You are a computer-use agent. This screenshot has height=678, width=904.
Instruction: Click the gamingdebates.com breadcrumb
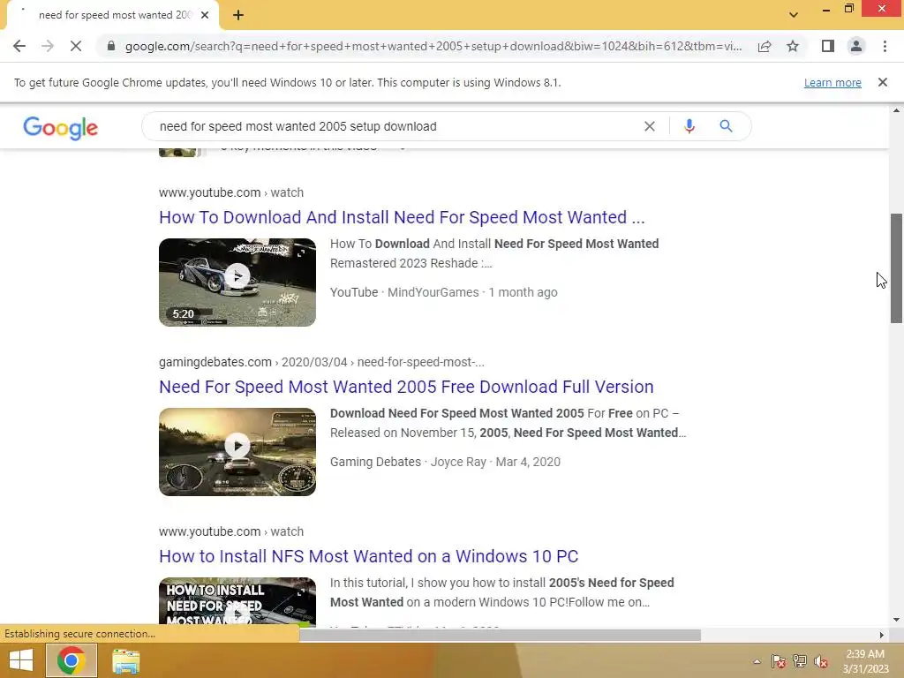[x=321, y=362]
